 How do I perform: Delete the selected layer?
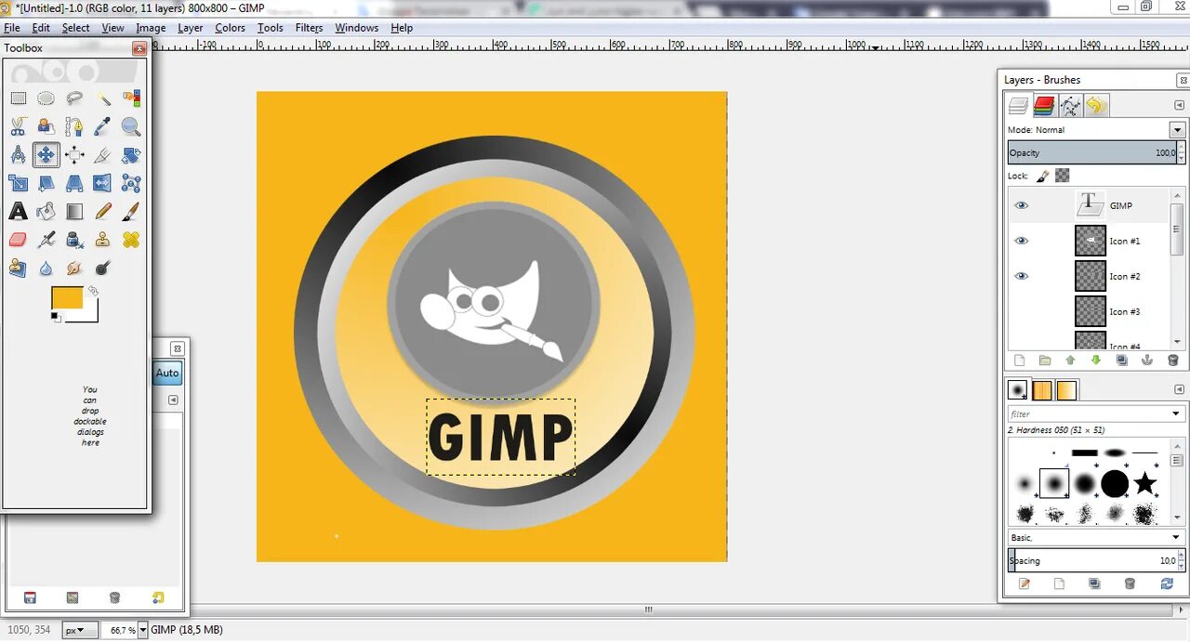[1172, 360]
